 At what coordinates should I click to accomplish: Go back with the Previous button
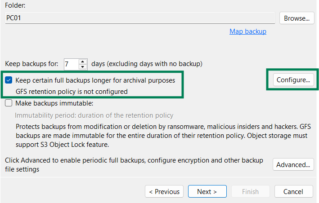click(164, 191)
